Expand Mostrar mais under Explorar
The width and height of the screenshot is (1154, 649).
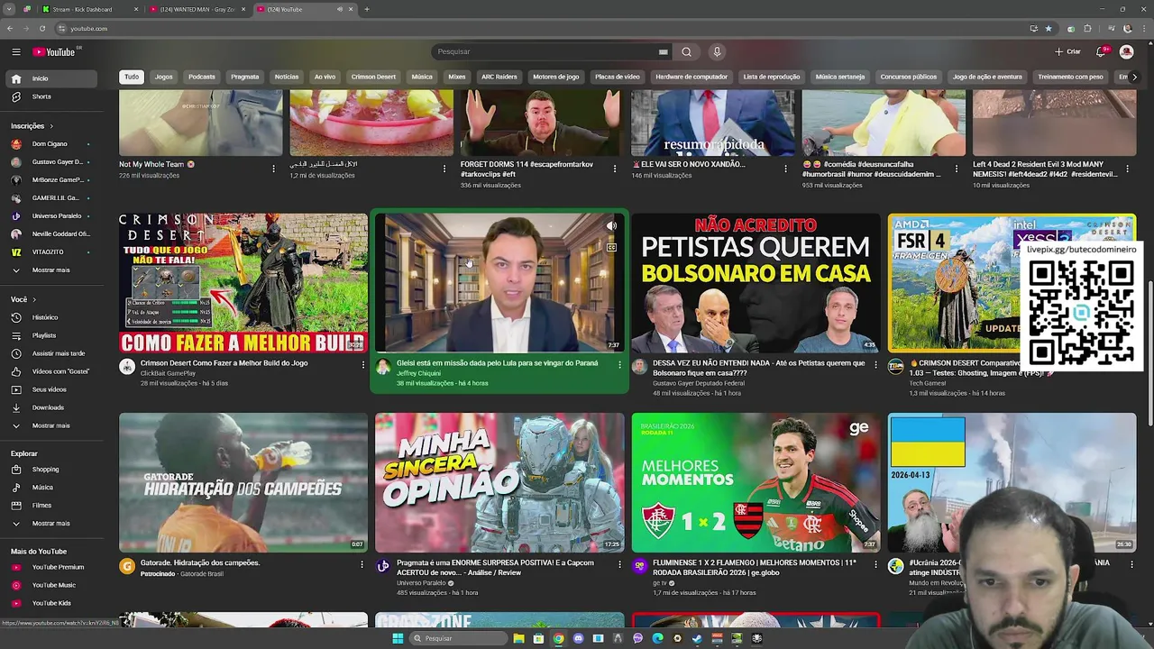(50, 524)
